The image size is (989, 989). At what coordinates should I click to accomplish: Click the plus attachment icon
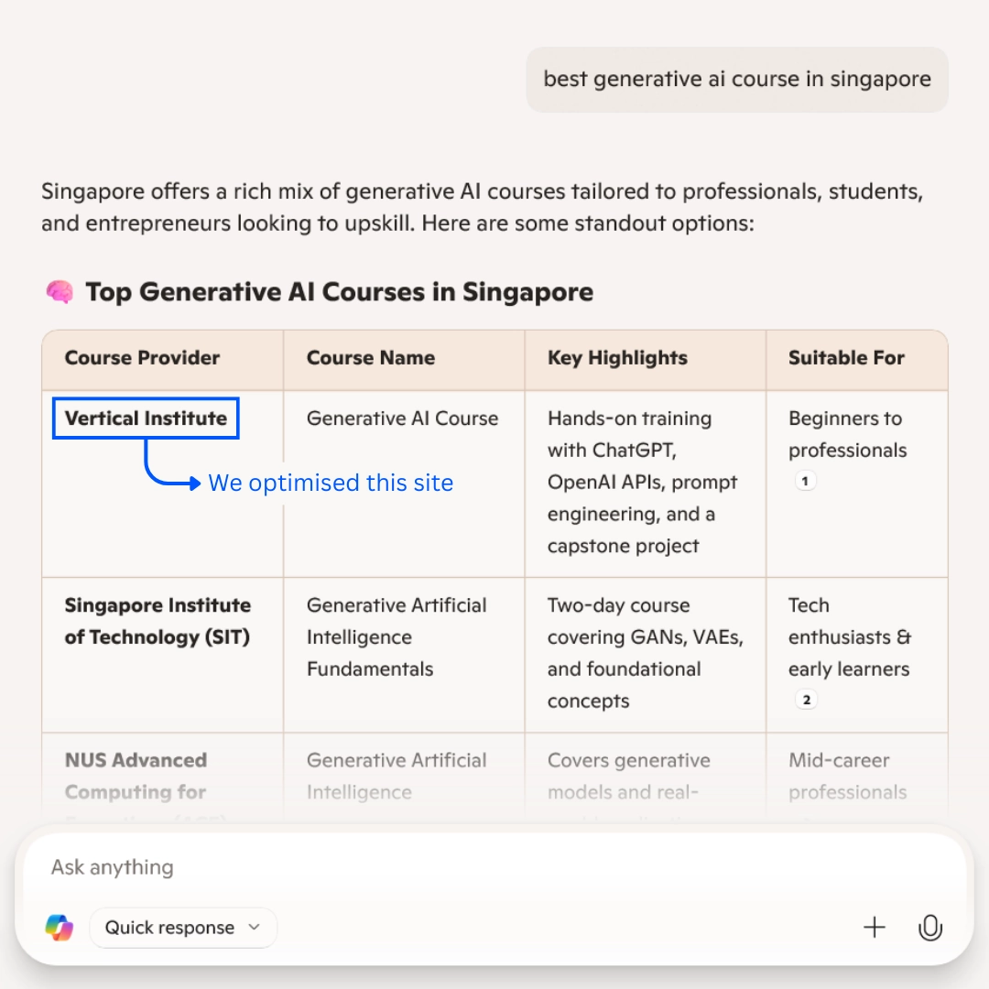875,928
